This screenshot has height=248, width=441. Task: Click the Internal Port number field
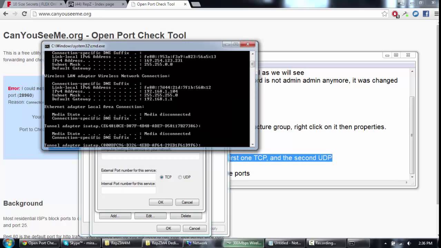point(128,190)
